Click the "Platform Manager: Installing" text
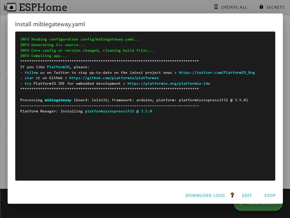290x218 pixels. tap(51, 111)
